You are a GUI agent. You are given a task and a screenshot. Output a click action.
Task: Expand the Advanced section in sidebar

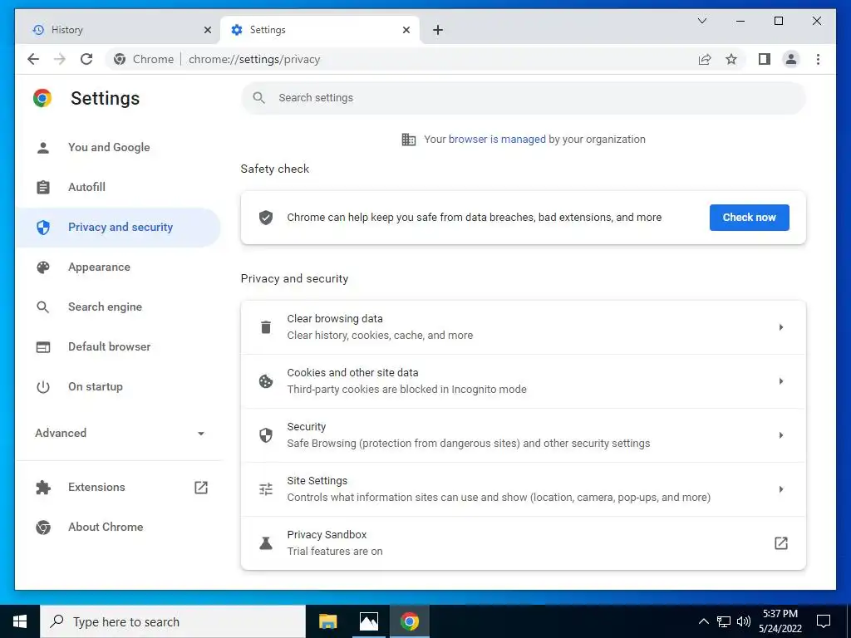(120, 433)
